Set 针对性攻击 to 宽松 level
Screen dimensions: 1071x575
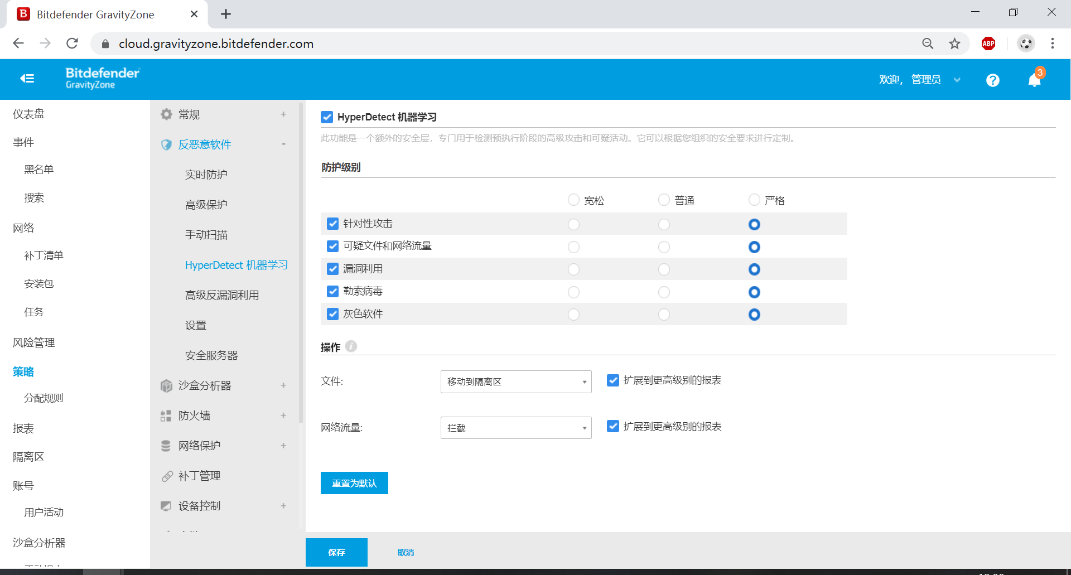(573, 224)
